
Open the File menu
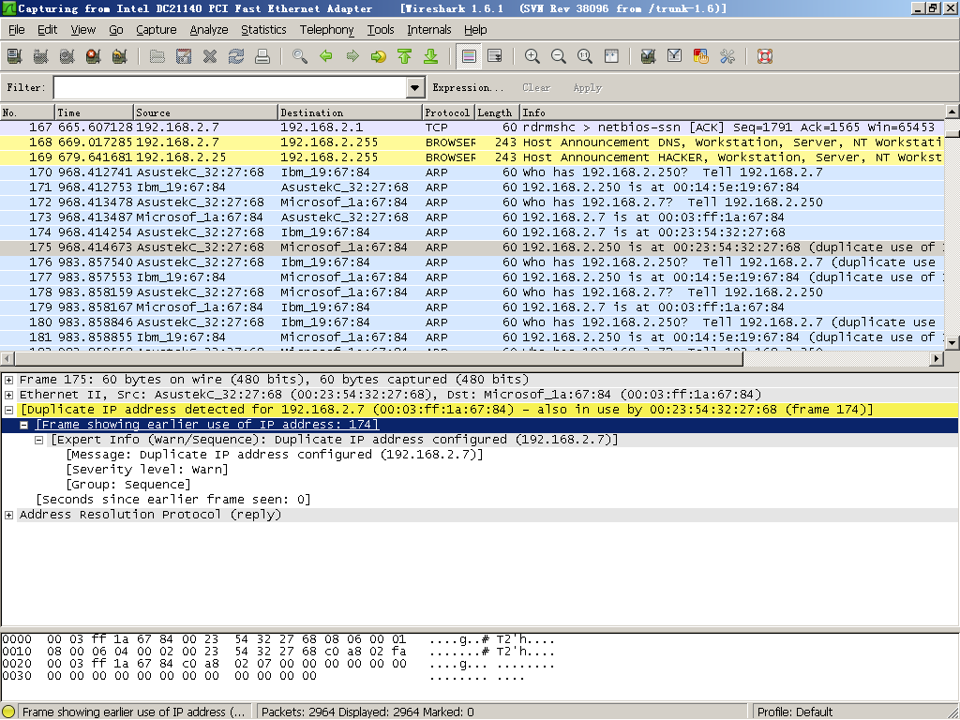17,29
